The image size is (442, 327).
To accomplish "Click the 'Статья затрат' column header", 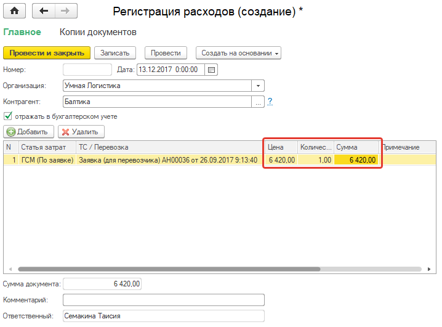I will pos(47,147).
